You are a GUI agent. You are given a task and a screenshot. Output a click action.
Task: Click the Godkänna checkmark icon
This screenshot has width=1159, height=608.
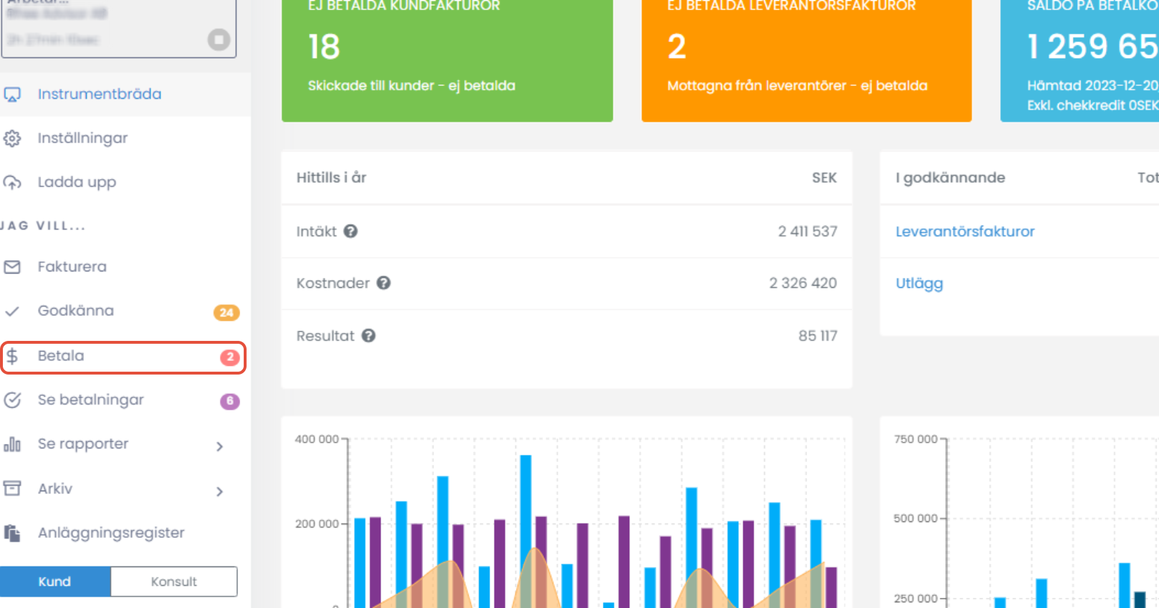point(12,312)
